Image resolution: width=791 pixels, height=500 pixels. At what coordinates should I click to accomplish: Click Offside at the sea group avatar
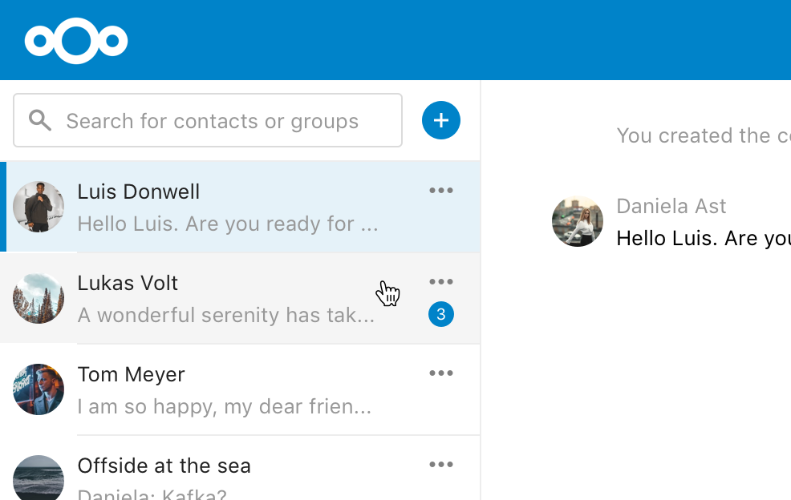[39, 478]
